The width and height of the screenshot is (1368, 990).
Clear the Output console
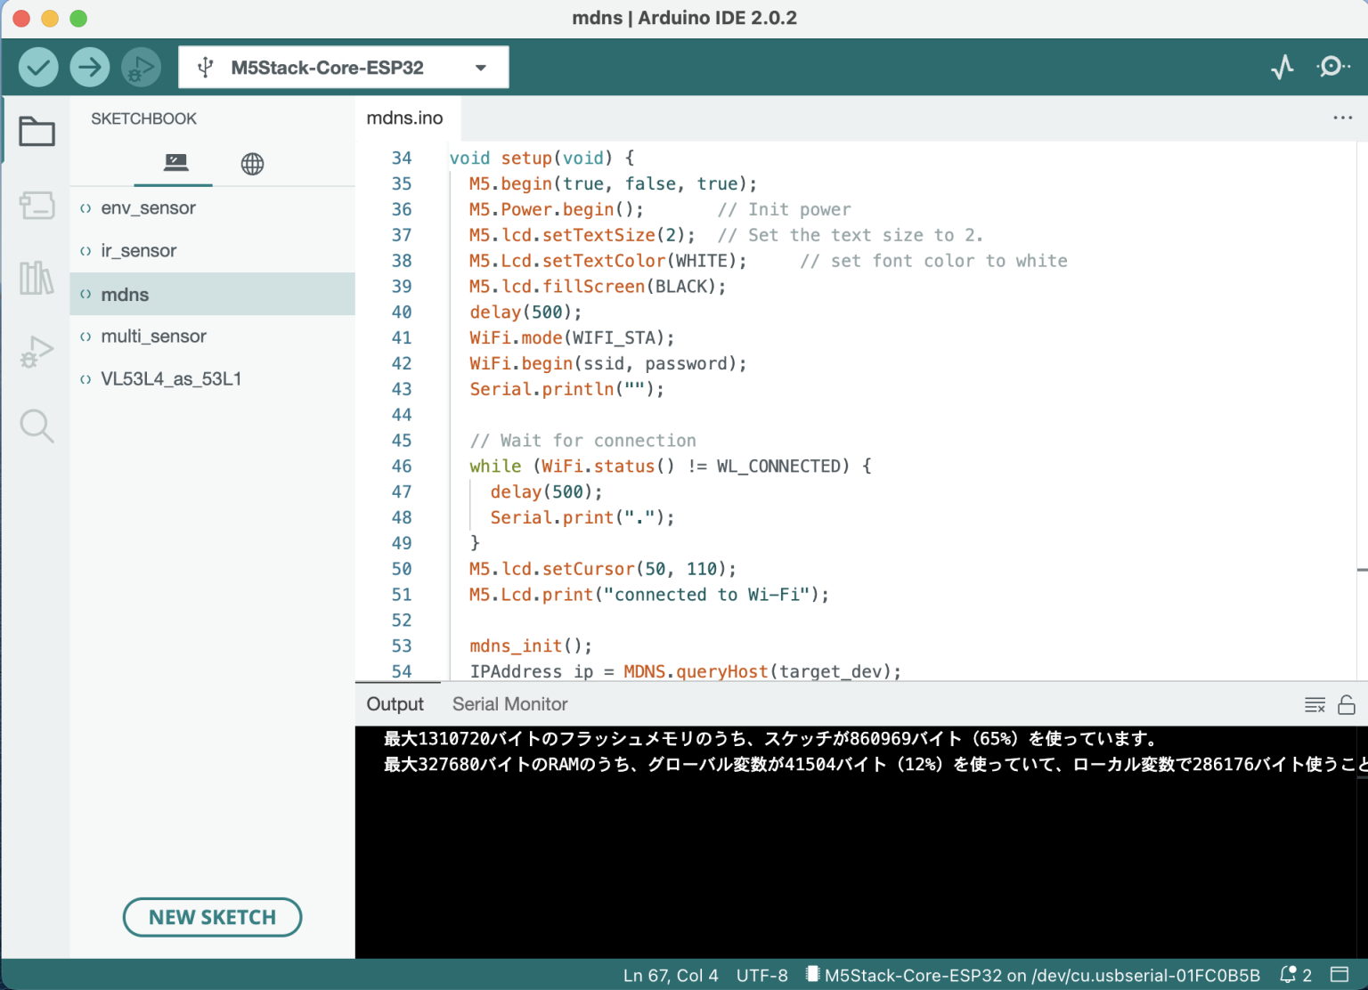tap(1314, 704)
